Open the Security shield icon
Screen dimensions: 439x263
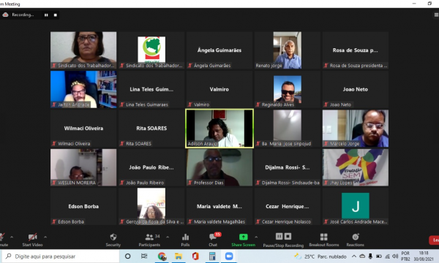click(x=113, y=237)
